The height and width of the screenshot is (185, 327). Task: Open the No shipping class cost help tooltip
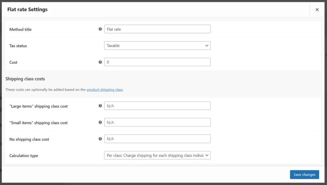(100, 139)
